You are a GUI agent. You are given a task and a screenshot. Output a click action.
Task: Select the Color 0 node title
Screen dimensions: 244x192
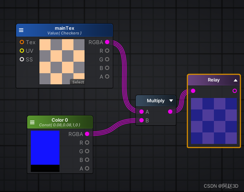(x=60, y=120)
